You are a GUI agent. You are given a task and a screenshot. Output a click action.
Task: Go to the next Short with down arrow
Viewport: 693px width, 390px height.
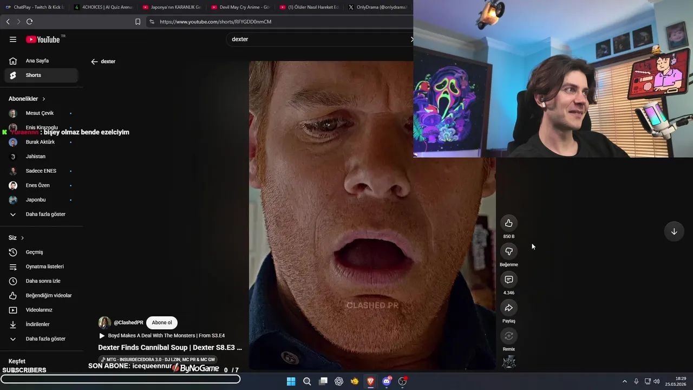coord(674,231)
